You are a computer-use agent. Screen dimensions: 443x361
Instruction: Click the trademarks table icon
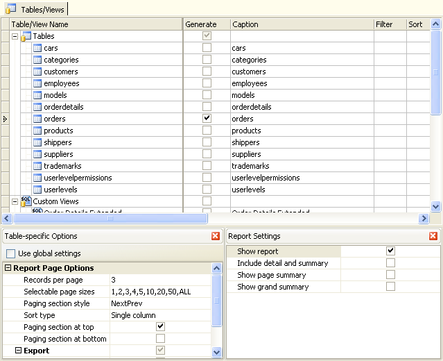click(x=37, y=166)
